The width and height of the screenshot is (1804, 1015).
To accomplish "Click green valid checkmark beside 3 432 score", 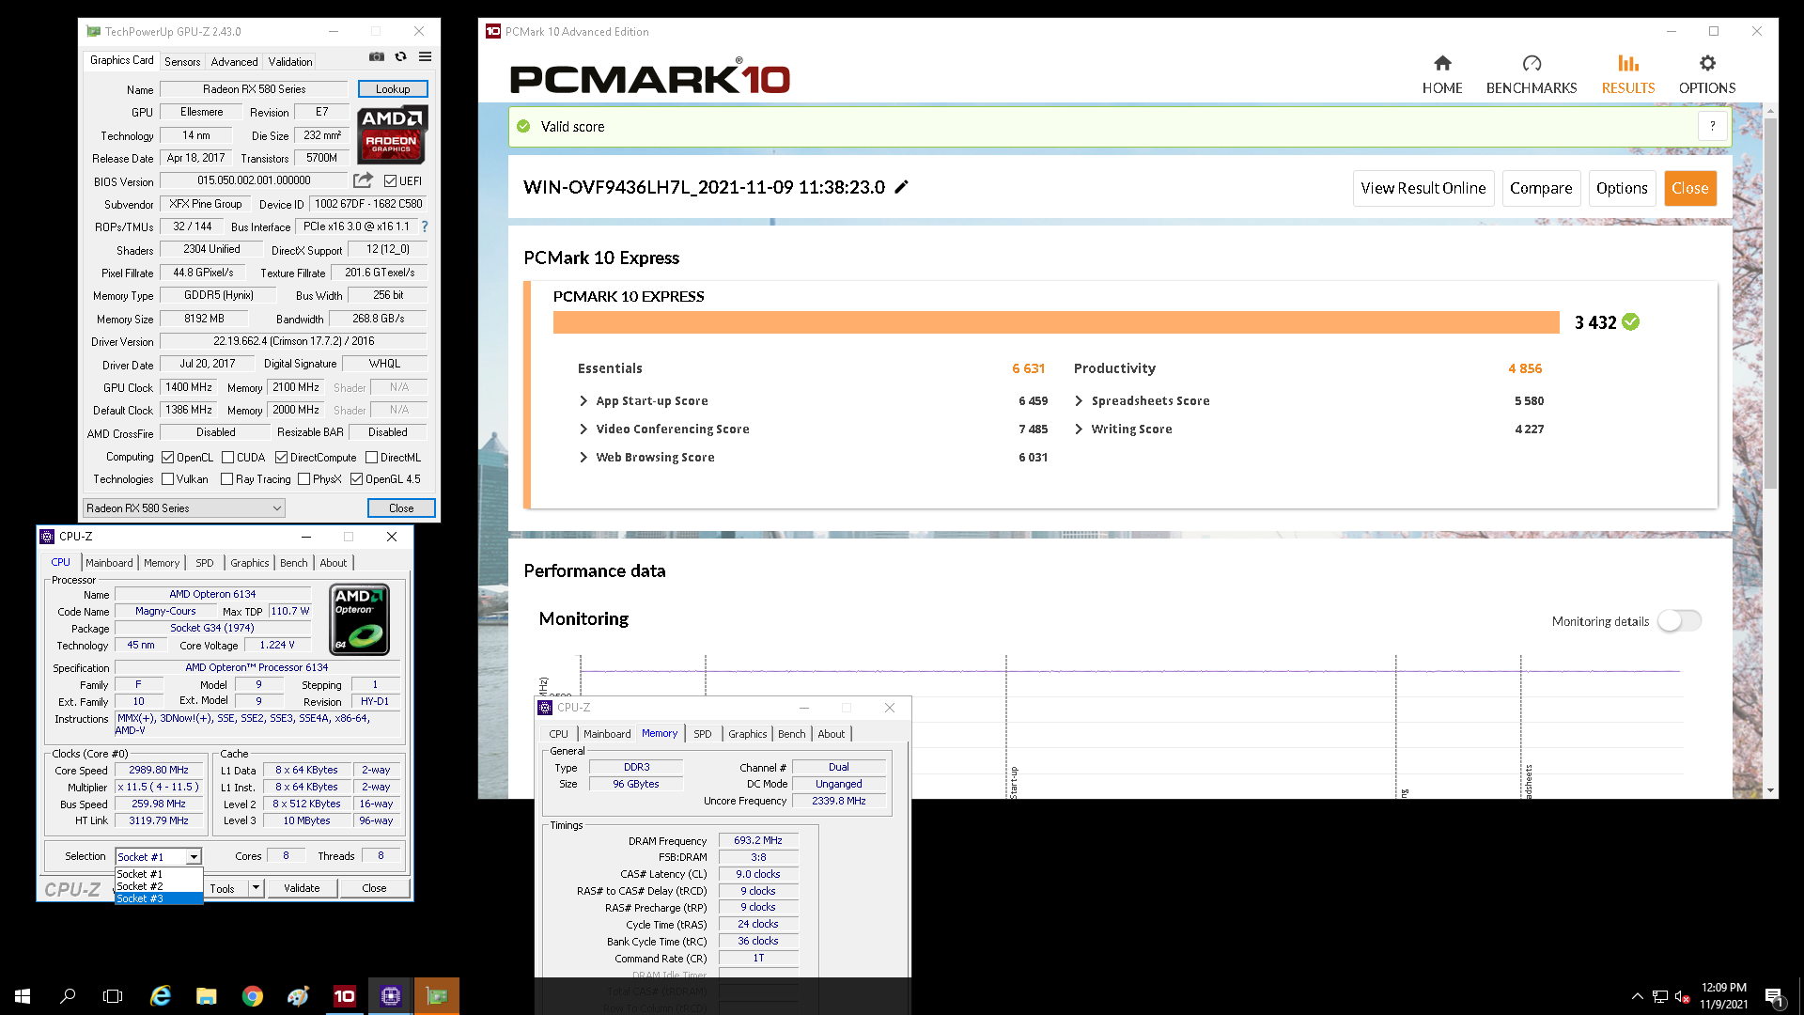I will tap(1631, 322).
